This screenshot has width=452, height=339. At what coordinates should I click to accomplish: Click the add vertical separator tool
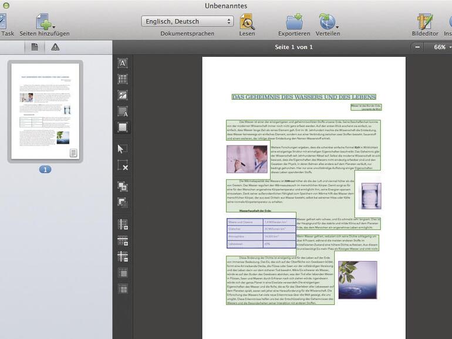point(123,224)
